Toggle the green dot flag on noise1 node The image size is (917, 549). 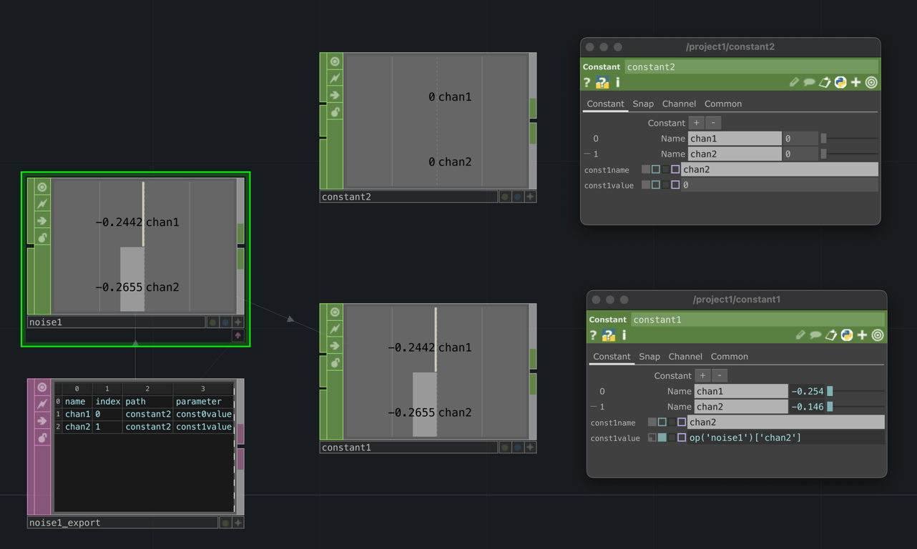[x=212, y=322]
